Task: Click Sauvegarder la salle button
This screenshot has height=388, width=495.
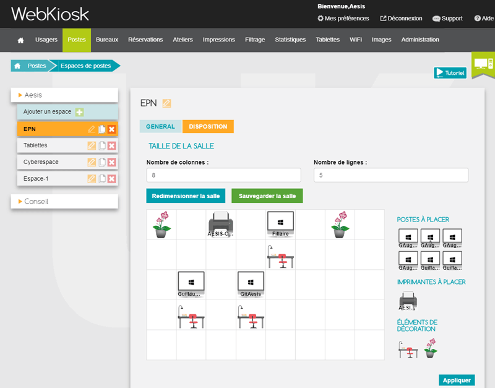Action: point(267,196)
